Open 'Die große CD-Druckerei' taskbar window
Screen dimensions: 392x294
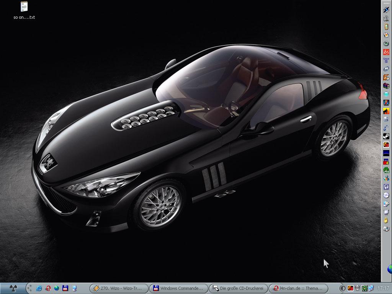pos(238,288)
